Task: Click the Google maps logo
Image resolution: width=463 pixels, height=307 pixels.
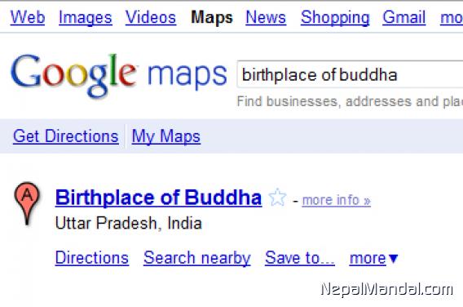Action: pyautogui.click(x=119, y=75)
